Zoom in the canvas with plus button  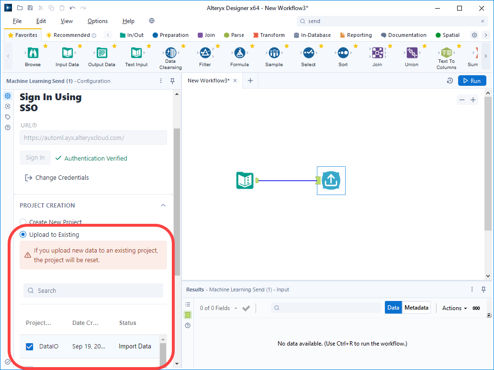[x=473, y=100]
